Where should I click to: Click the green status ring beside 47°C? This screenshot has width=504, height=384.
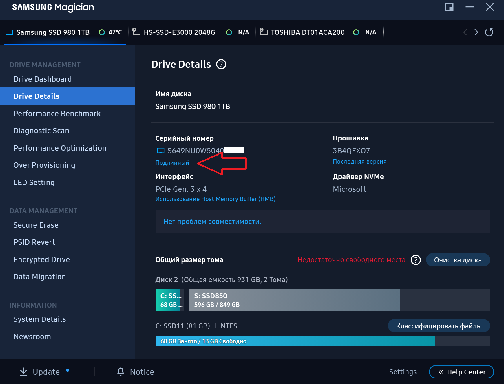(102, 32)
